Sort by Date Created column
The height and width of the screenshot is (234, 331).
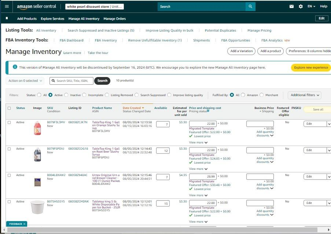pos(133,108)
